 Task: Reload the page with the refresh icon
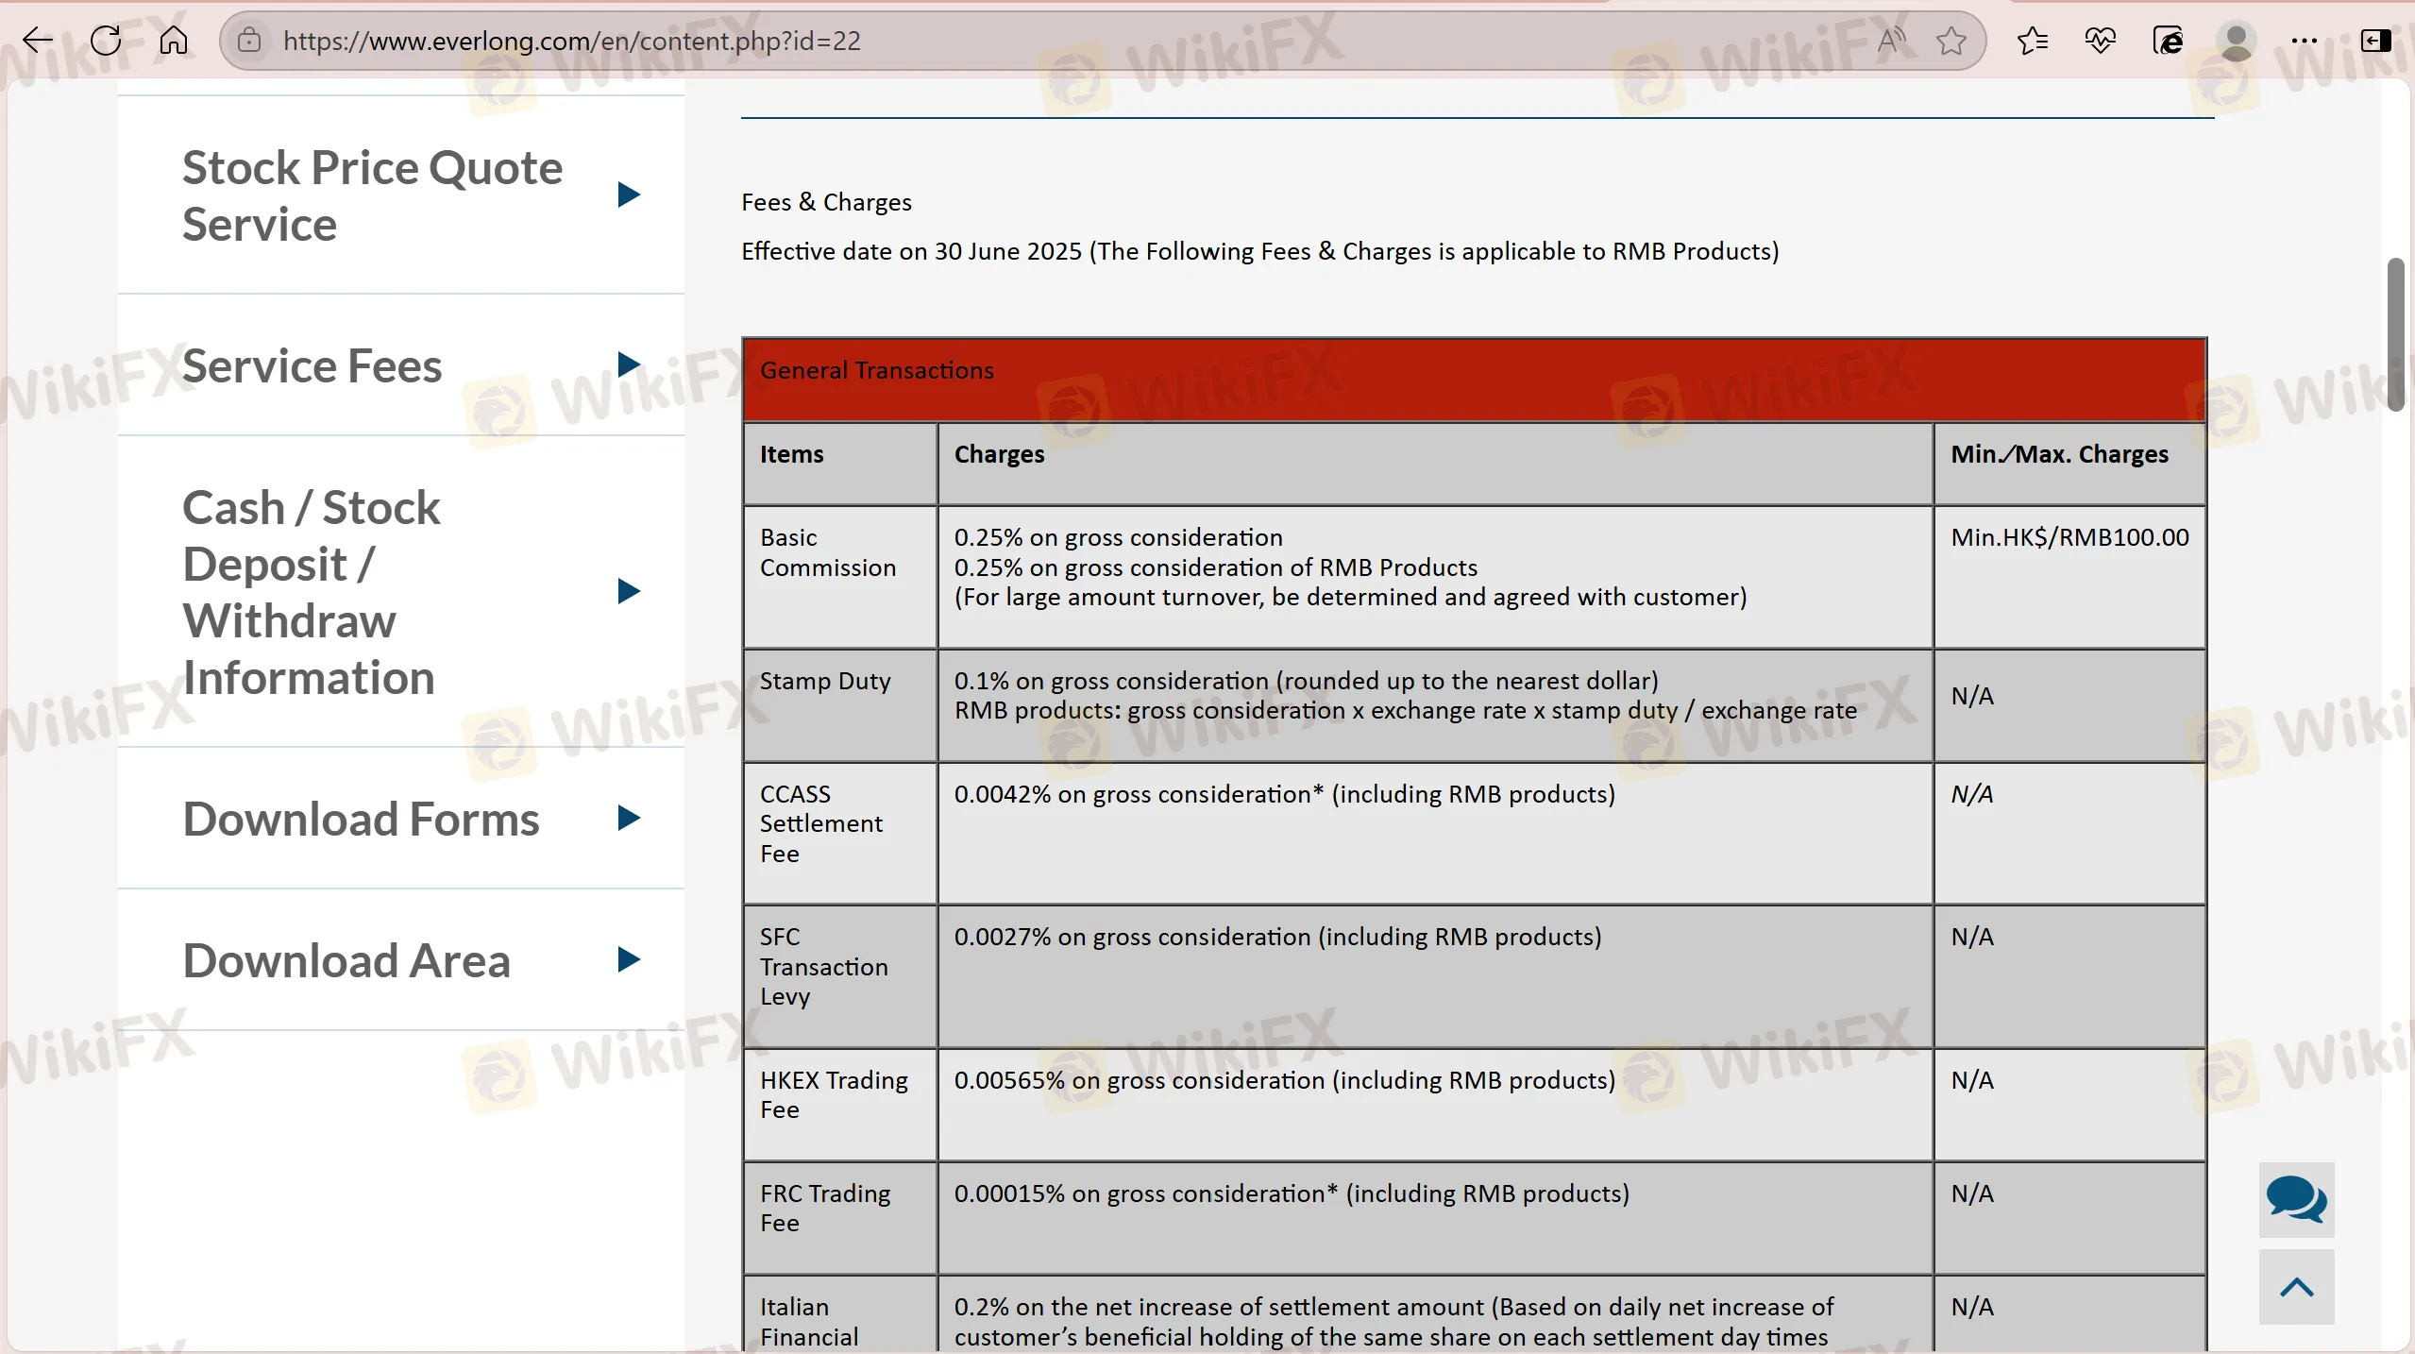pyautogui.click(x=106, y=41)
